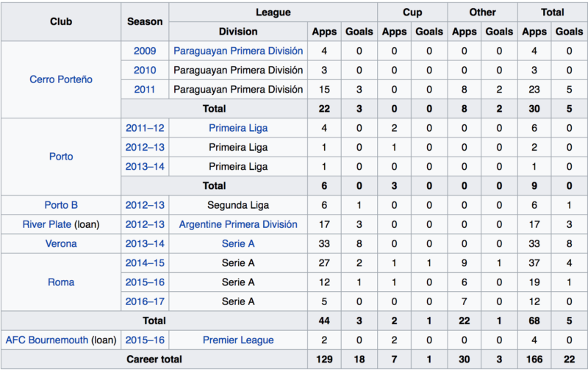
Task: Click the 2011–12 season link
Action: [x=145, y=128]
